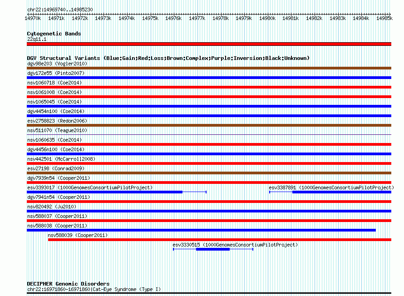The width and height of the screenshot is (404, 296).
Task: Click the red bar under nsv1060718
Action: (x=209, y=87)
